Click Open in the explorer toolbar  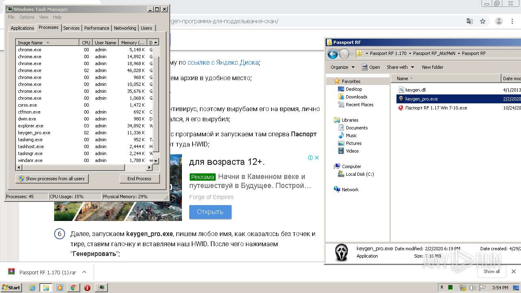click(371, 67)
